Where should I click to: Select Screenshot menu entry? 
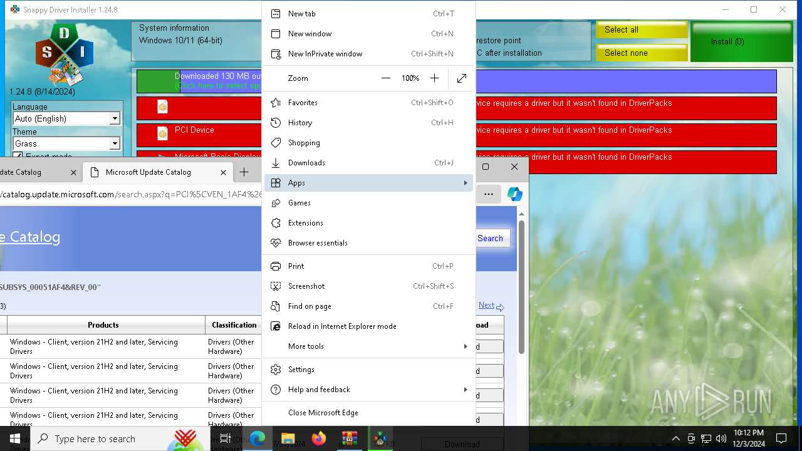(x=368, y=286)
